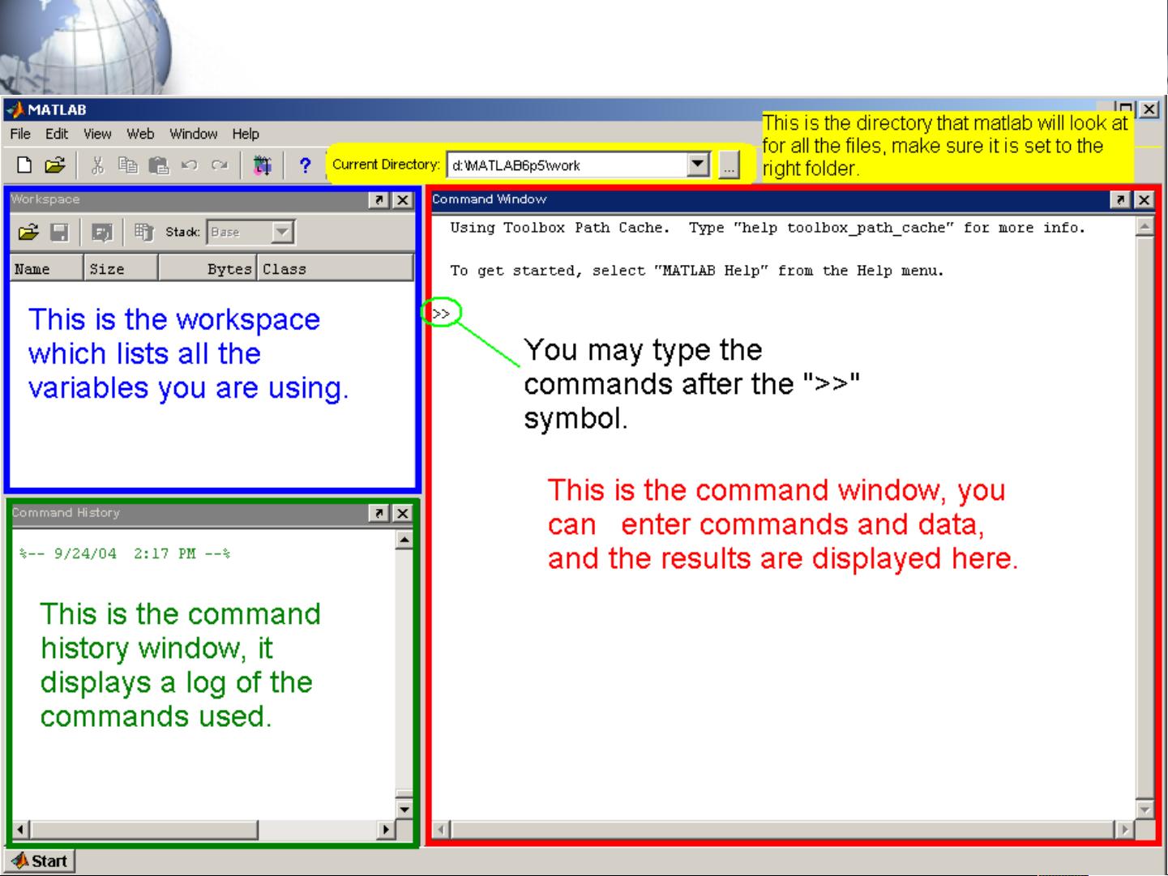Viewport: 1168px width, 876px height.
Task: Delete variable icon in Workspace toolbar
Action: click(x=143, y=233)
